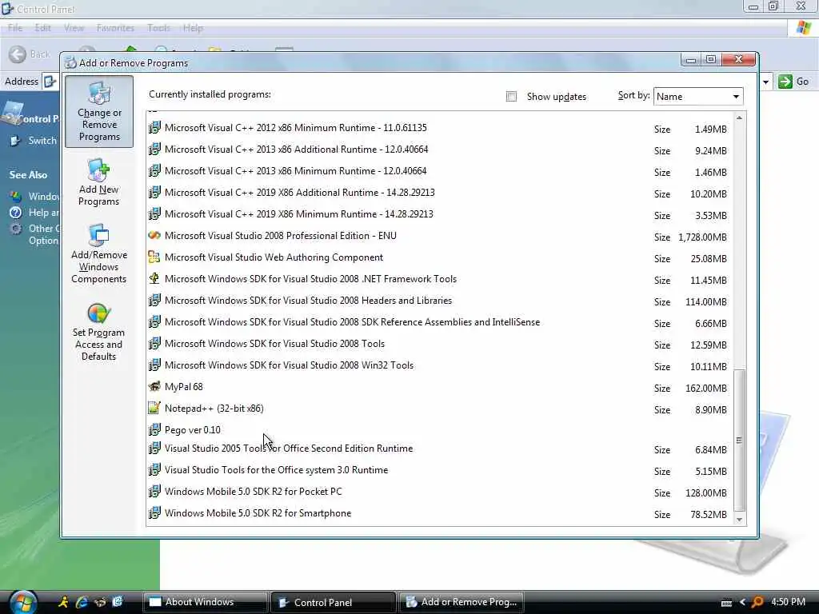This screenshot has height=614, width=819.
Task: Open the Sort by Name dropdown
Action: pyautogui.click(x=697, y=97)
